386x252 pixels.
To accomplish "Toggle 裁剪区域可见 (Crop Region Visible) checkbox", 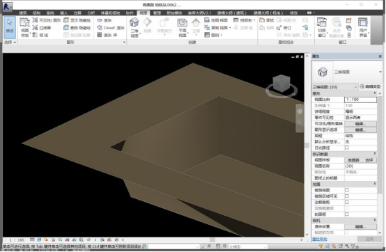I will (x=346, y=196).
